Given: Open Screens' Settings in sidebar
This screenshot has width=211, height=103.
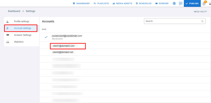Looking at the screenshot, I should click(22, 35).
